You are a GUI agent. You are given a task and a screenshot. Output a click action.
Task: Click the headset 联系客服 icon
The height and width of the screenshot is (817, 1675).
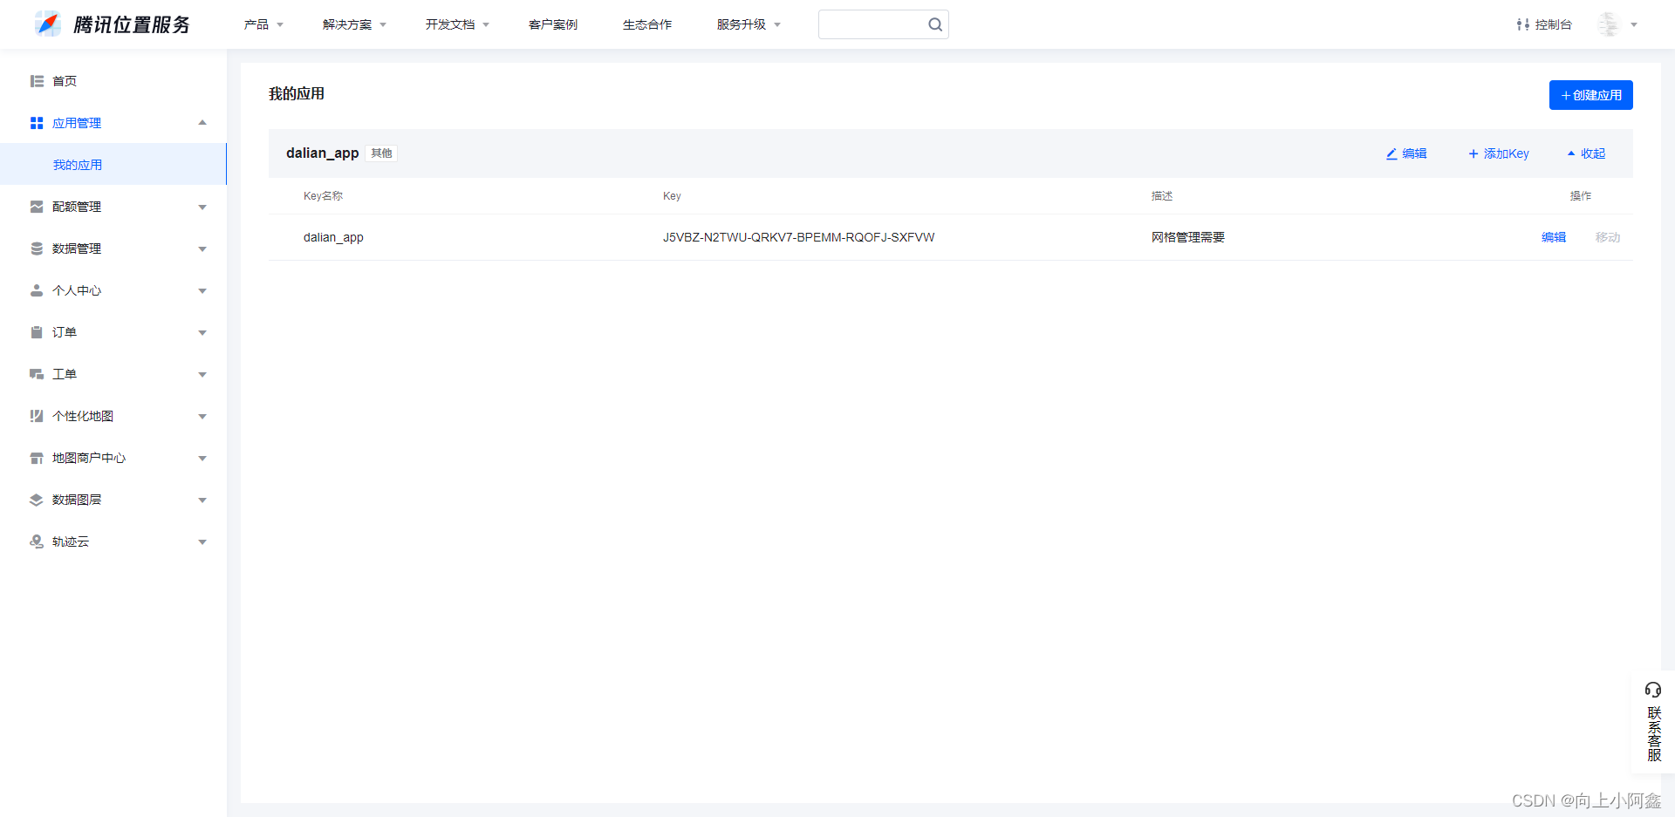click(1653, 690)
